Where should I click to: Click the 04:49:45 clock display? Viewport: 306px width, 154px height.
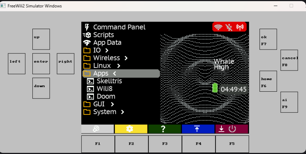coord(234,89)
